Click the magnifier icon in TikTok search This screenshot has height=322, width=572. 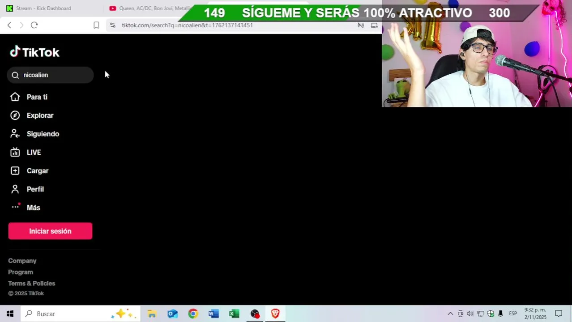click(15, 75)
